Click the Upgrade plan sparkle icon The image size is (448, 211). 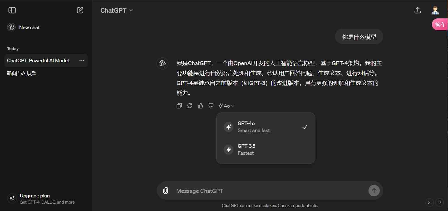[12, 198]
